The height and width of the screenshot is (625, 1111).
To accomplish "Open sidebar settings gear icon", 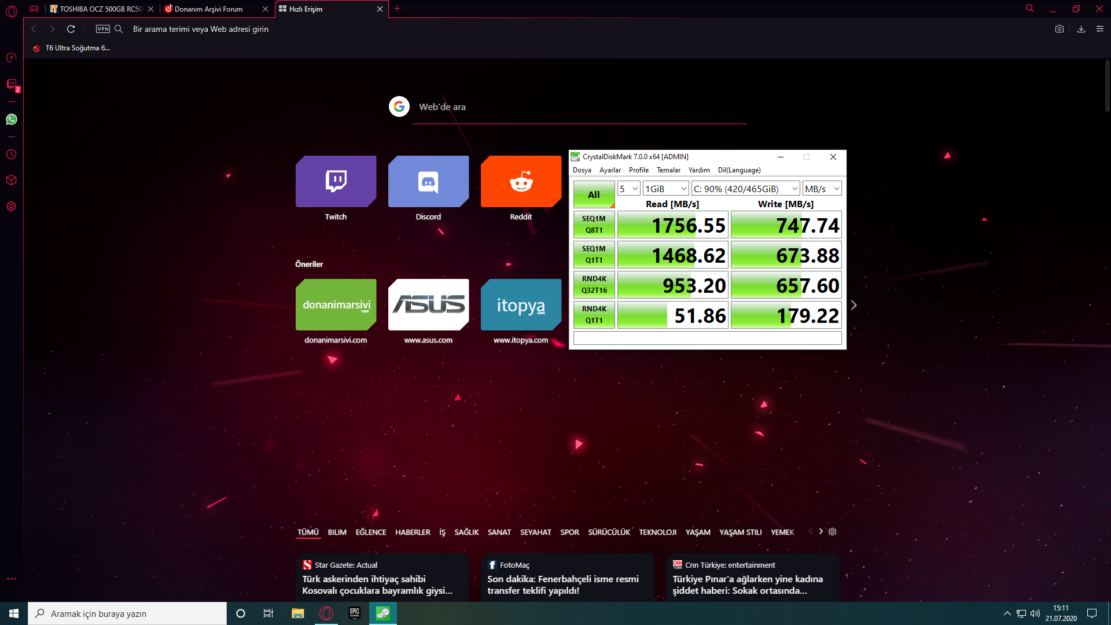I will click(x=12, y=207).
